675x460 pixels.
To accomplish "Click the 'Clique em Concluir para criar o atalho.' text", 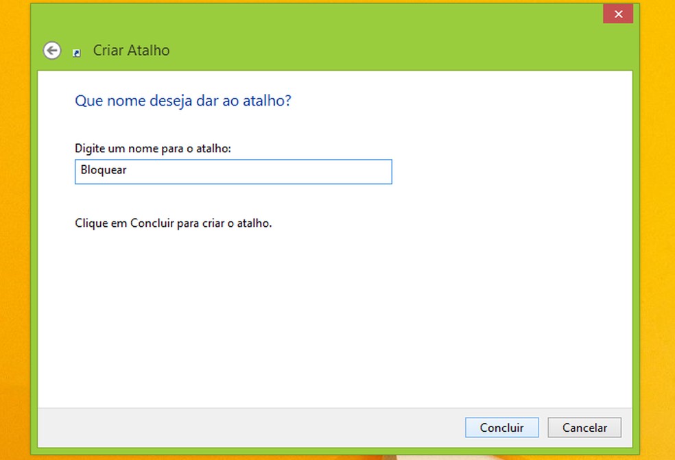I will point(174,223).
